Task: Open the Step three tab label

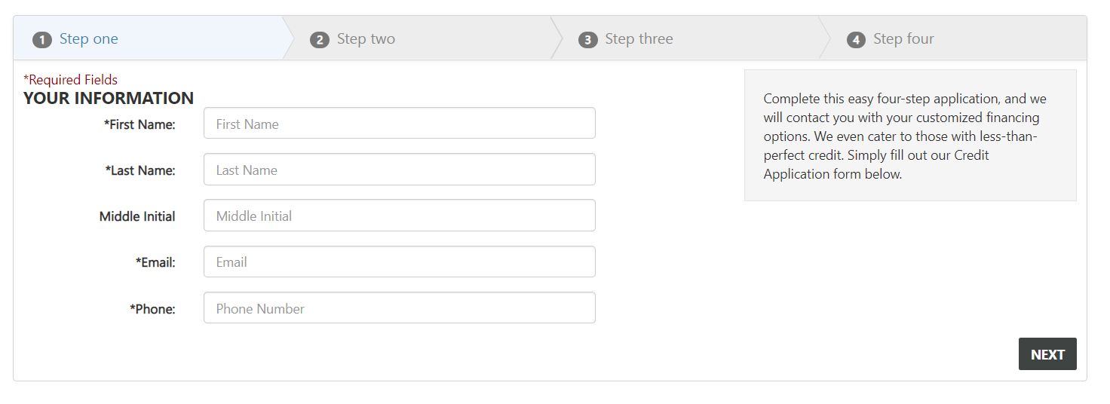Action: (x=639, y=39)
